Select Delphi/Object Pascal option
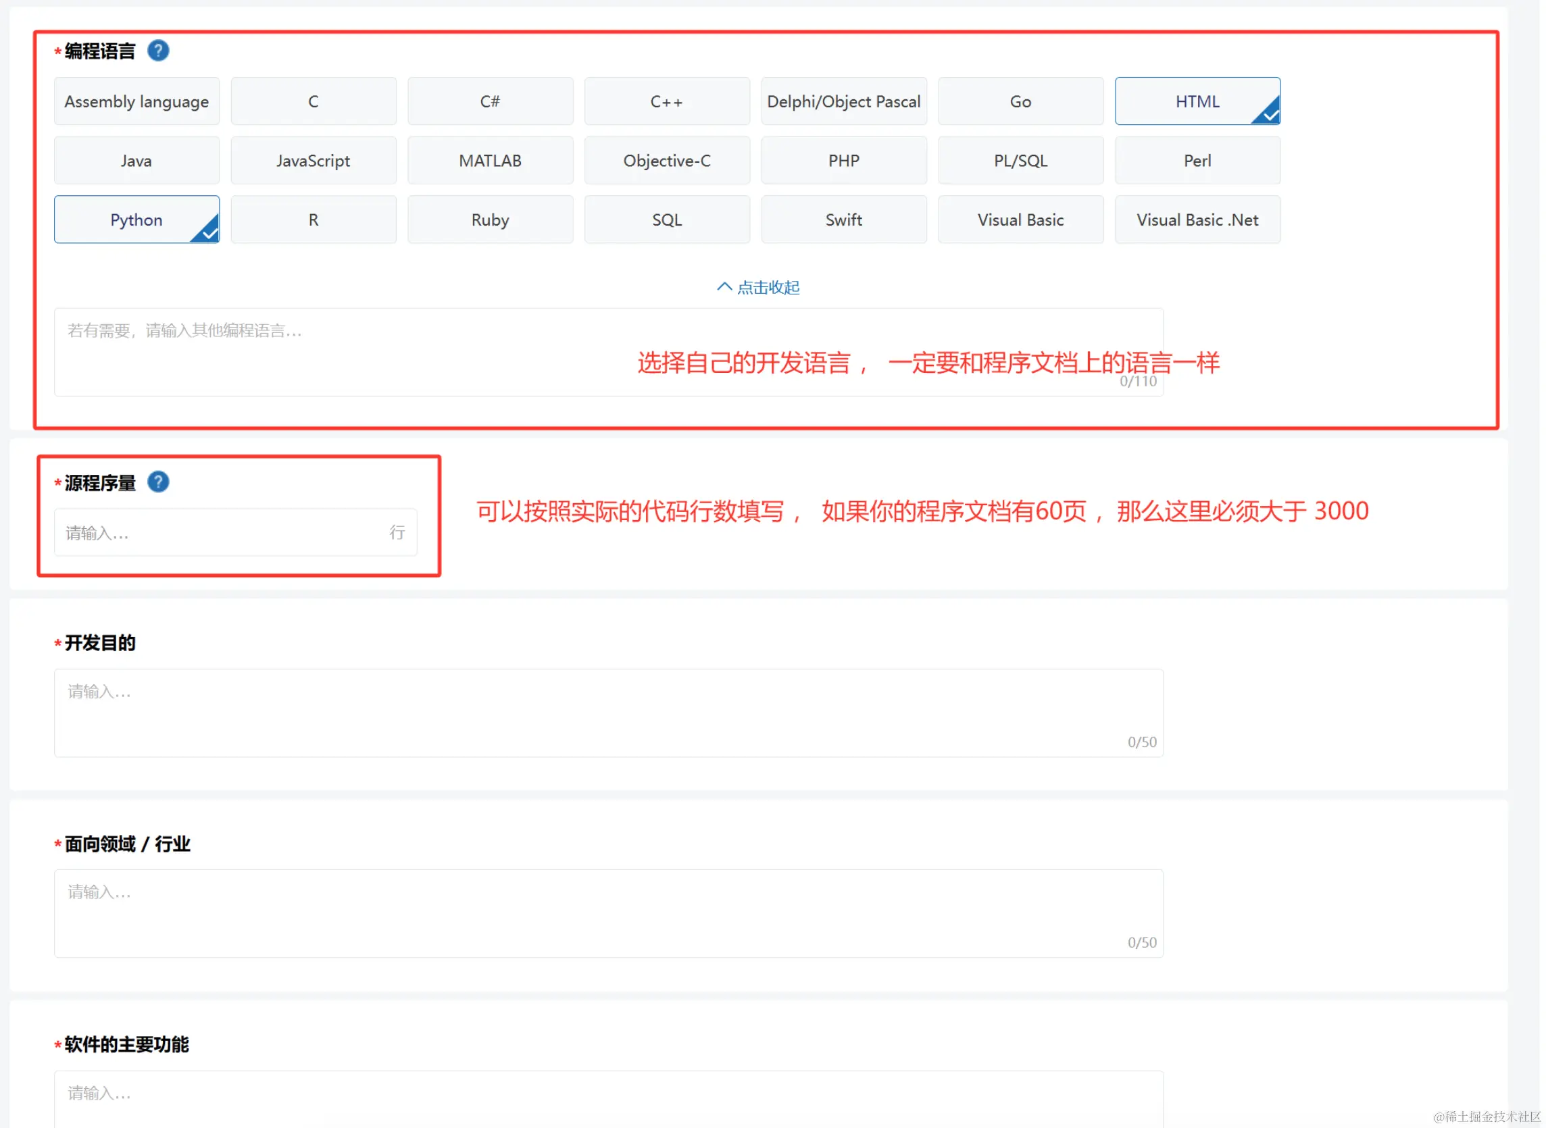This screenshot has width=1546, height=1128. [843, 102]
